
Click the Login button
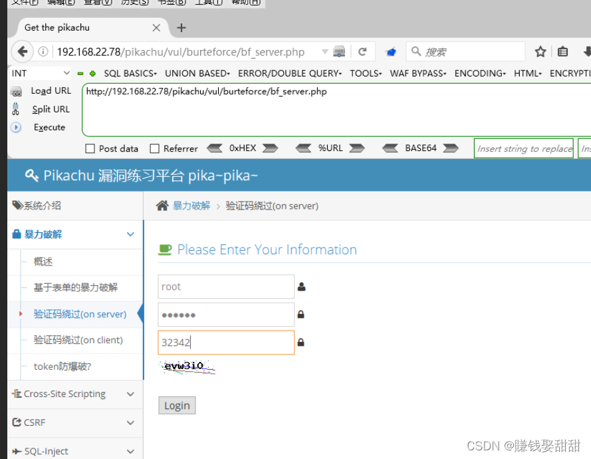pyautogui.click(x=177, y=405)
